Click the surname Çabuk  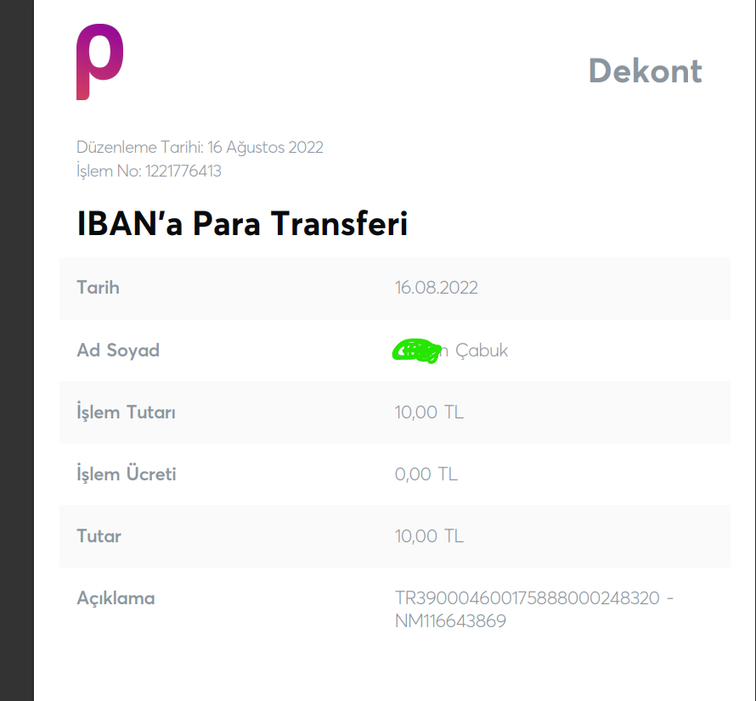[x=482, y=350]
